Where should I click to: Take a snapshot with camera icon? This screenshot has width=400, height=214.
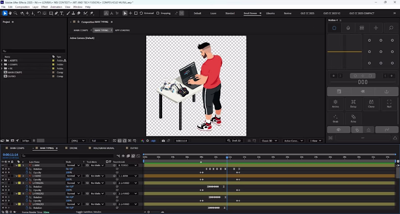point(163,141)
